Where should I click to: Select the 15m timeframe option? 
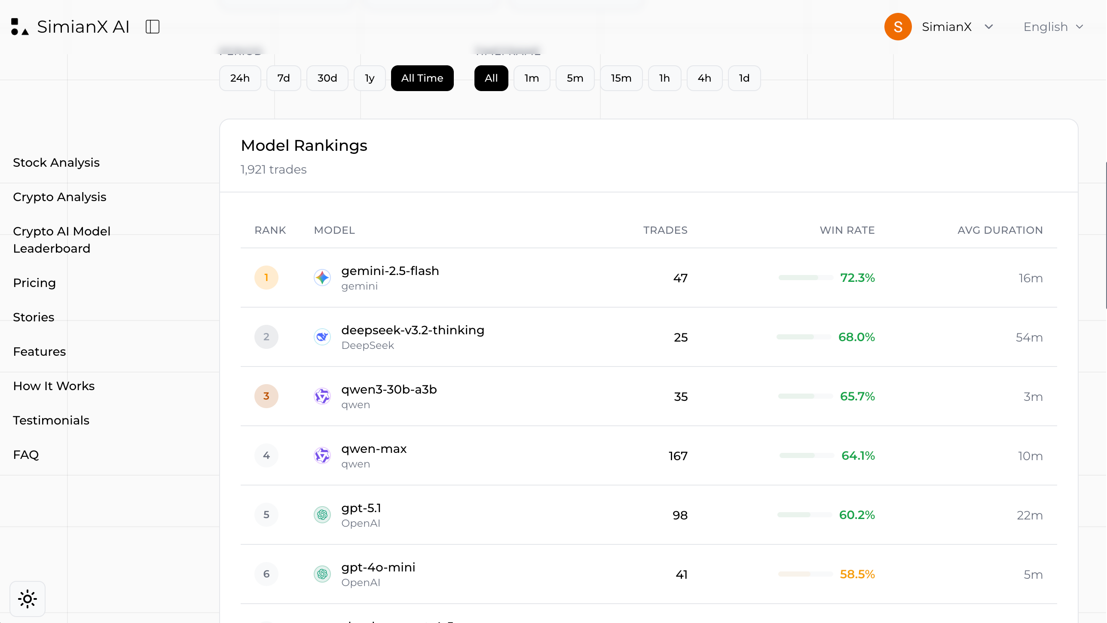click(621, 78)
